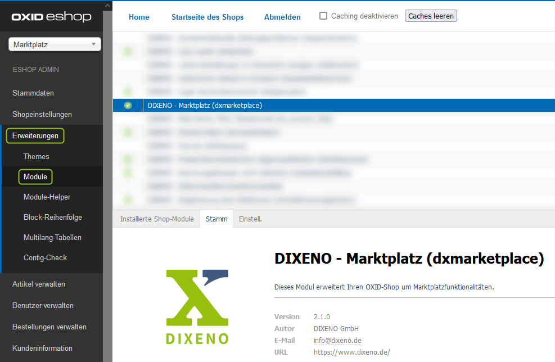This screenshot has height=362, width=555.
Task: Expand the Shopeinstellungen menu
Action: pyautogui.click(x=42, y=114)
